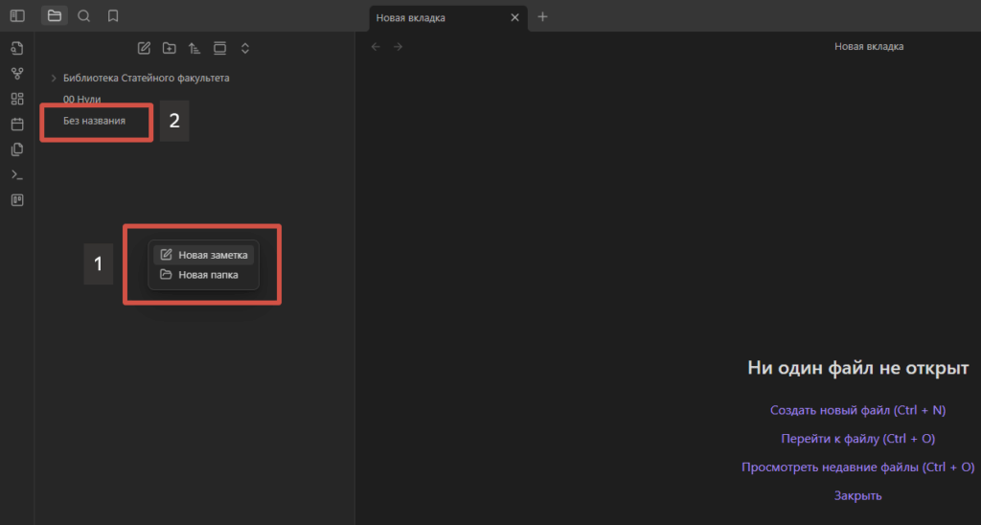Image resolution: width=981 pixels, height=525 pixels.
Task: Add a new tab with plus
Action: 542,17
